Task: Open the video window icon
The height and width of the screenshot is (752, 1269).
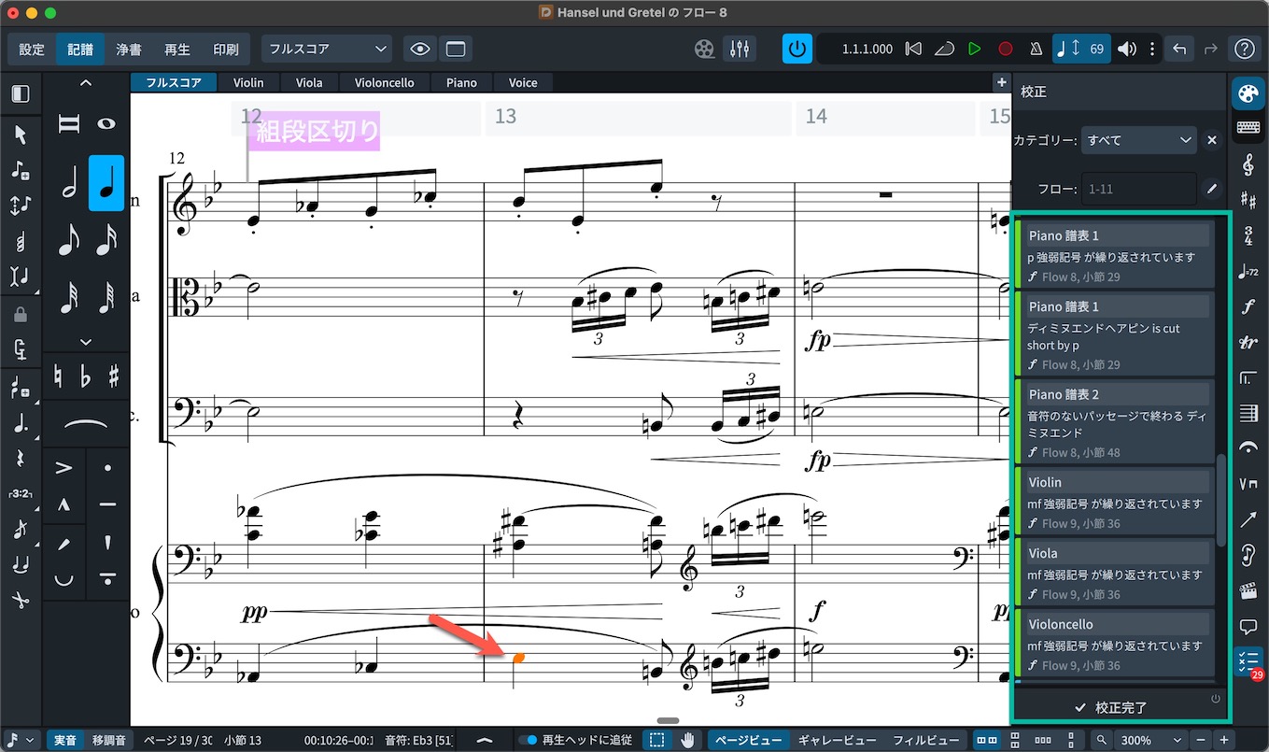Action: [705, 49]
